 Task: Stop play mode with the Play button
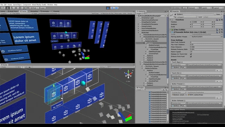click(108, 8)
